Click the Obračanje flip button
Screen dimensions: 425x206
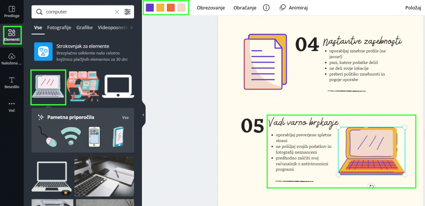tap(245, 7)
